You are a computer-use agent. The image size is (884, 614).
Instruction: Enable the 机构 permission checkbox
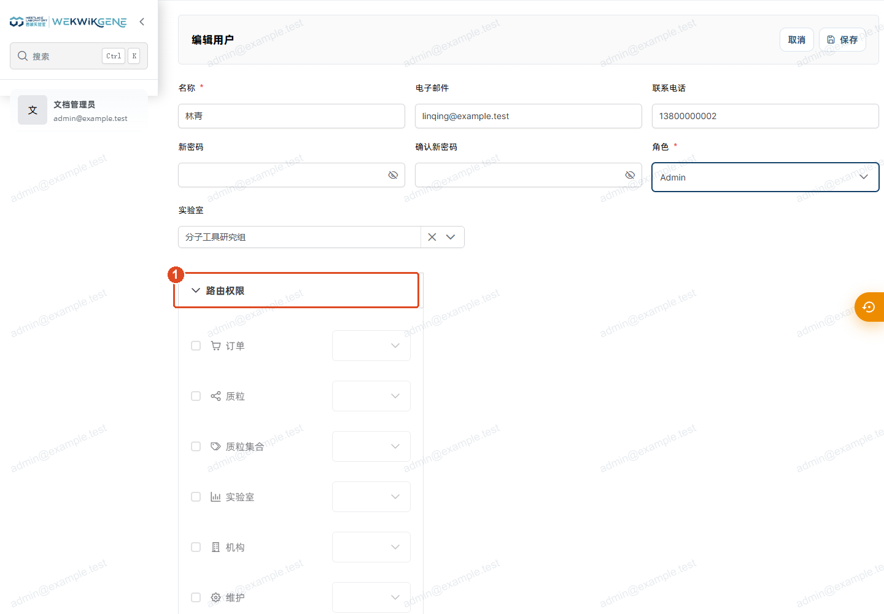[196, 547]
